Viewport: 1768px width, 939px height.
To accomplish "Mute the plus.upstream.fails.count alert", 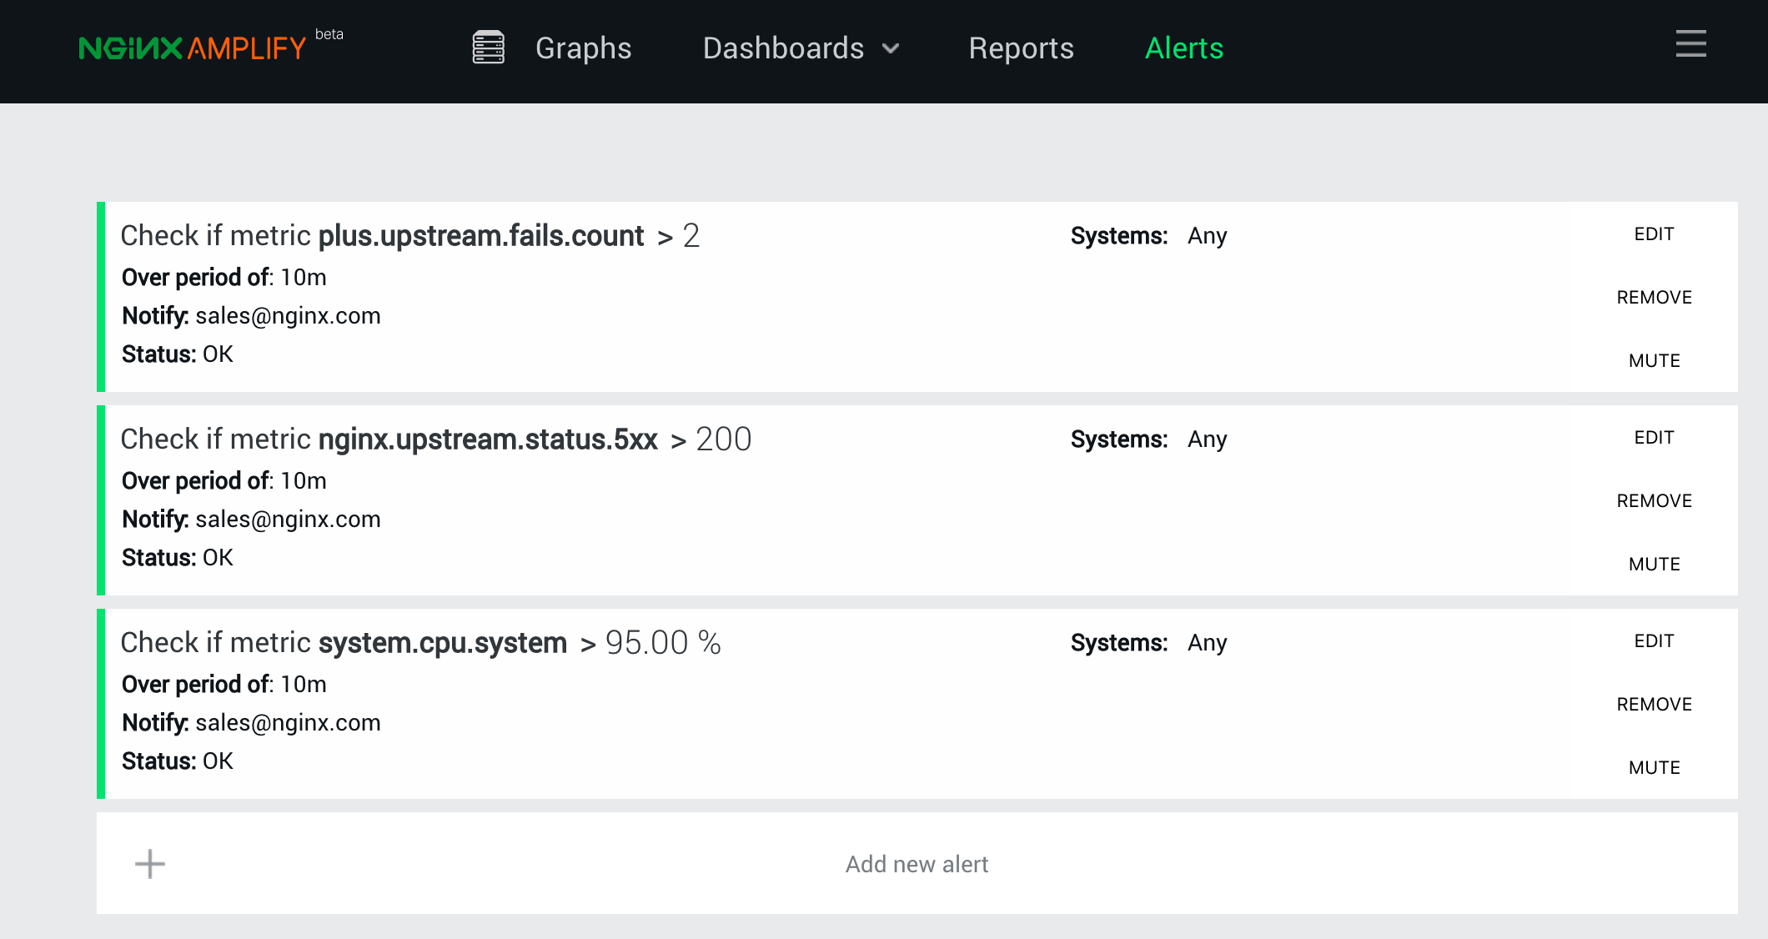I will pyautogui.click(x=1654, y=361).
